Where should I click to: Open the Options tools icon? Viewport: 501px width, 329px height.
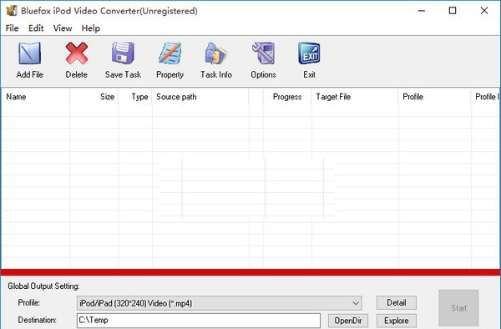coord(263,53)
